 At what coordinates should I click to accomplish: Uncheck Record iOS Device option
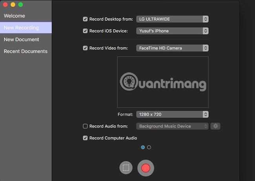(x=85, y=31)
